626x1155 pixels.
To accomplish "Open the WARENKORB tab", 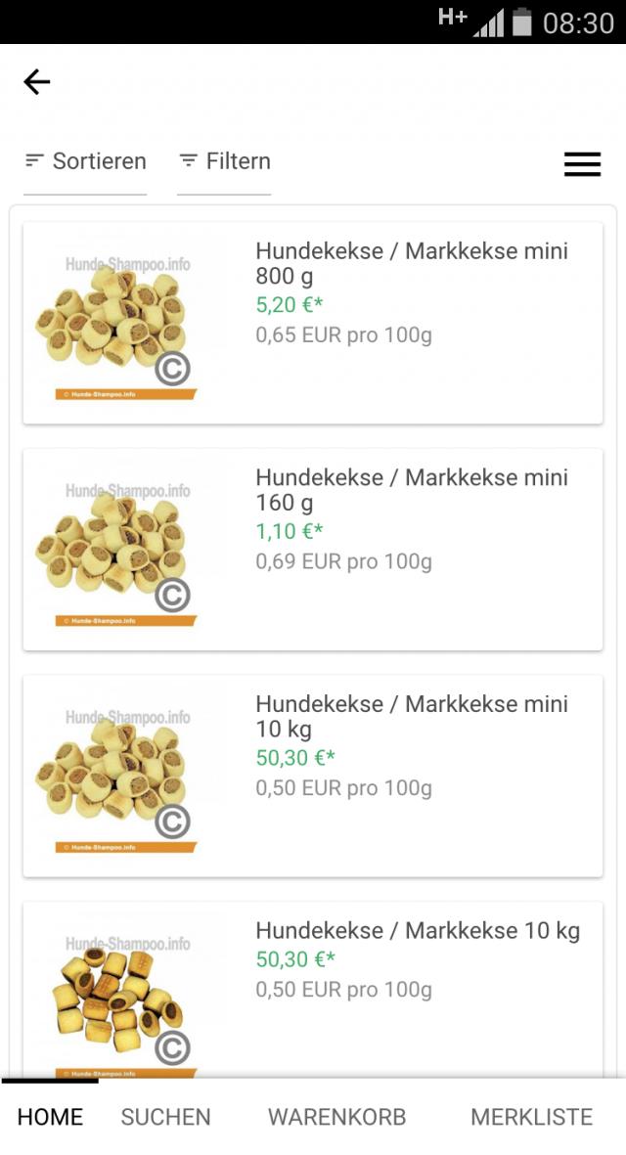I will tap(336, 1117).
